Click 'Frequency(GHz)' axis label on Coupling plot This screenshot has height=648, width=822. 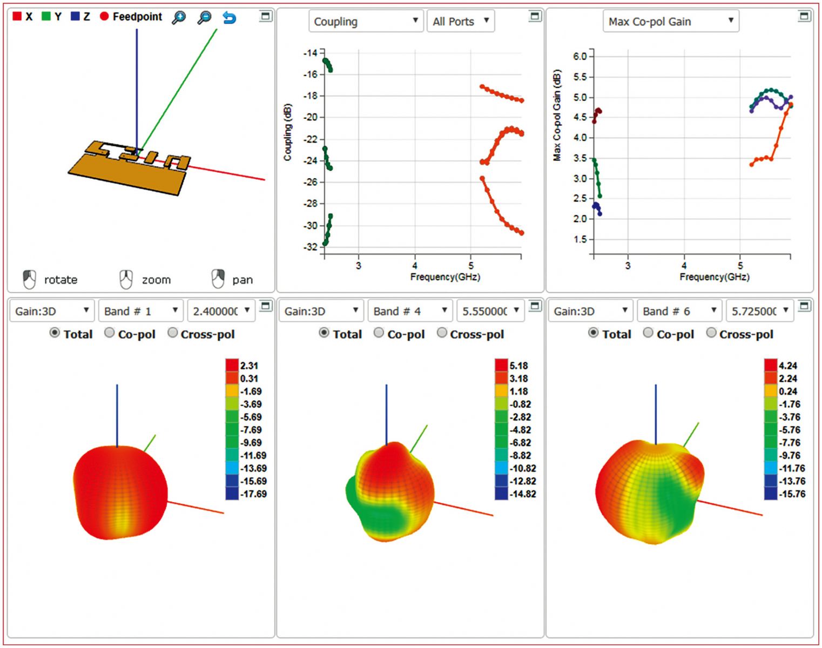point(445,277)
